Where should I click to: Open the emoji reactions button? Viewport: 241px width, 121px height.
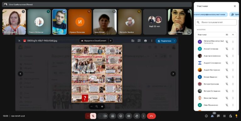pos(120,116)
